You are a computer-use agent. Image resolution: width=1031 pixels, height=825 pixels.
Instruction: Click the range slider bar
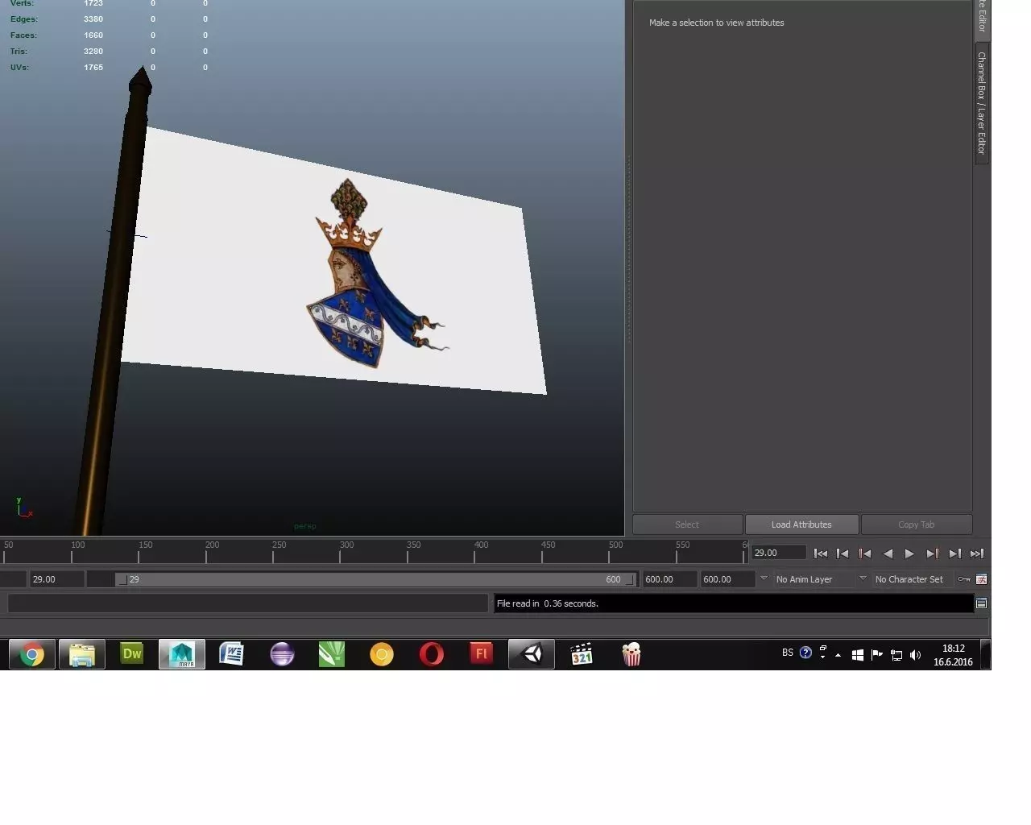pos(375,579)
